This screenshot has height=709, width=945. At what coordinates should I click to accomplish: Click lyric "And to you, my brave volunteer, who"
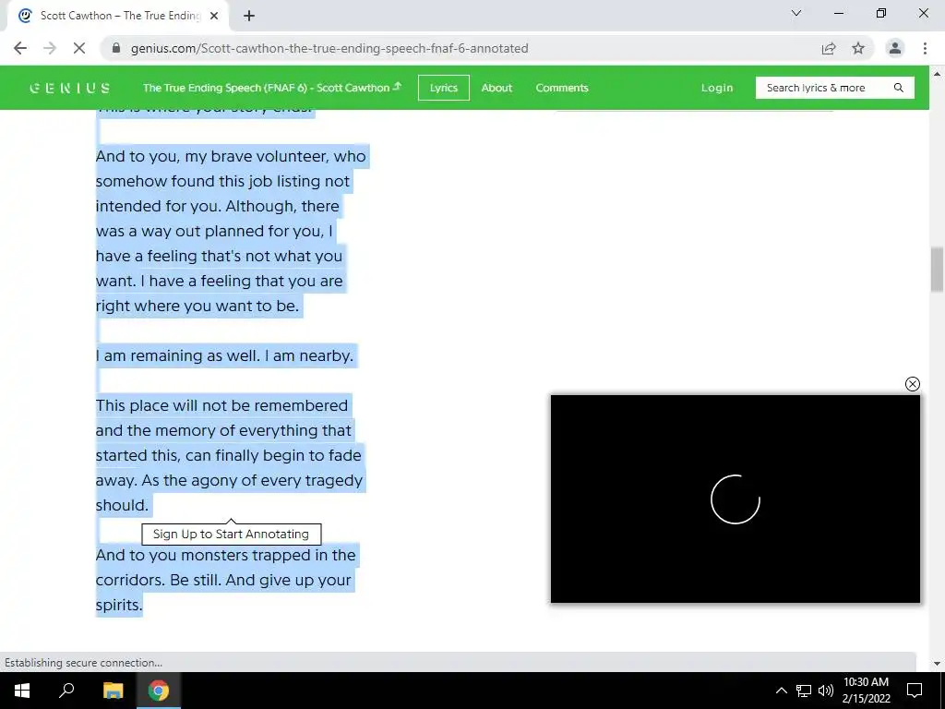click(231, 156)
